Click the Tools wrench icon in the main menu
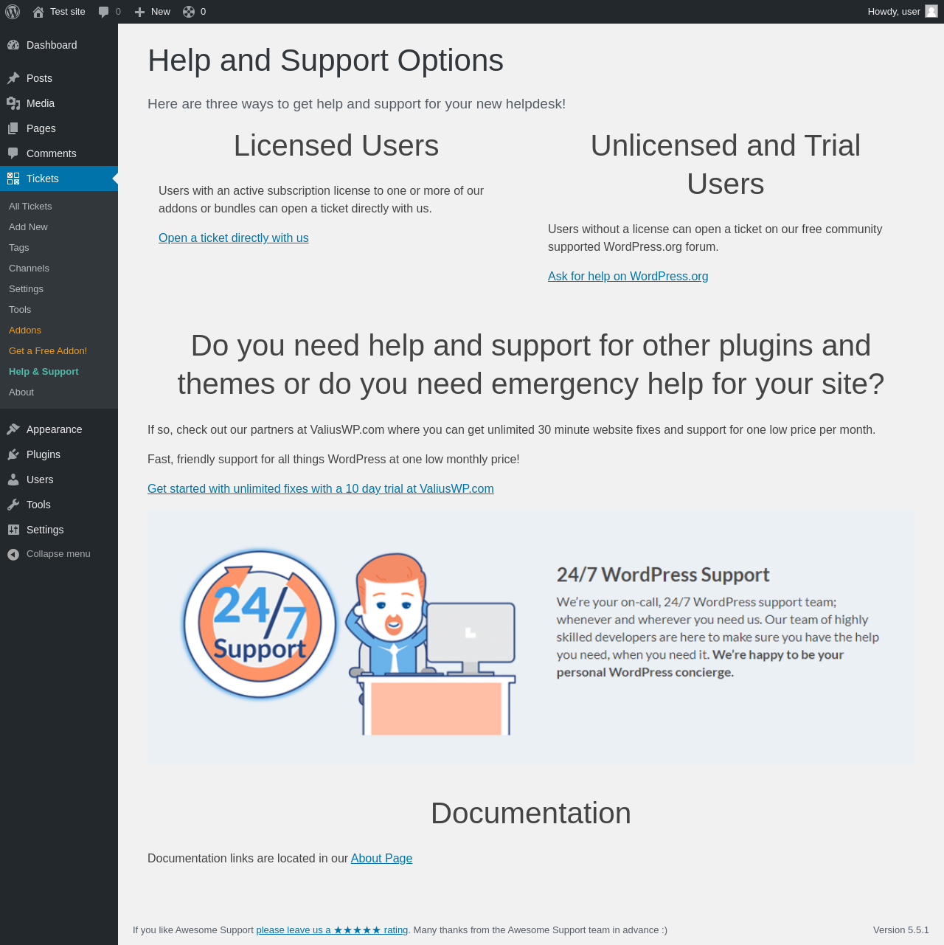944x945 pixels. tap(13, 505)
